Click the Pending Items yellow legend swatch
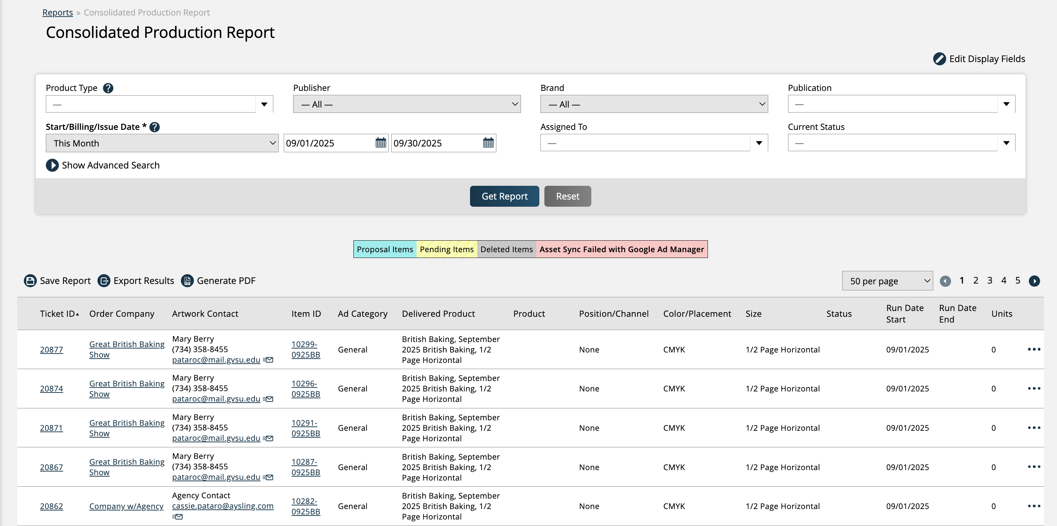Image resolution: width=1057 pixels, height=526 pixels. pyautogui.click(x=447, y=249)
